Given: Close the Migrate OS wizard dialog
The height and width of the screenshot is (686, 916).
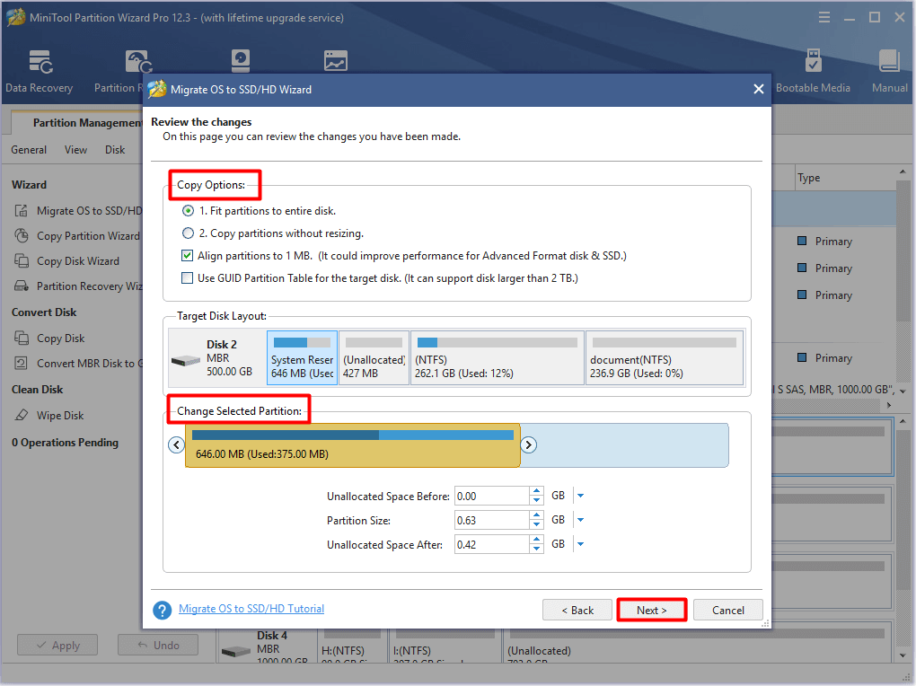Looking at the screenshot, I should pos(758,89).
